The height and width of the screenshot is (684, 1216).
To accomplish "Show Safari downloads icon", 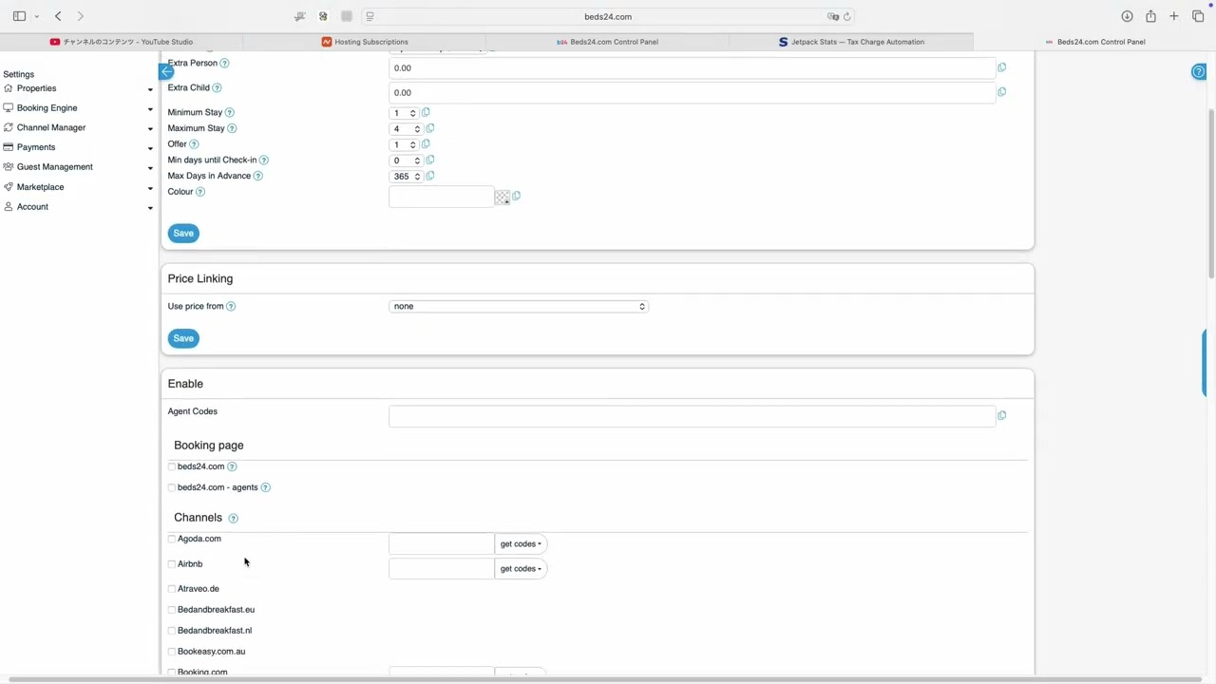I will click(1127, 16).
